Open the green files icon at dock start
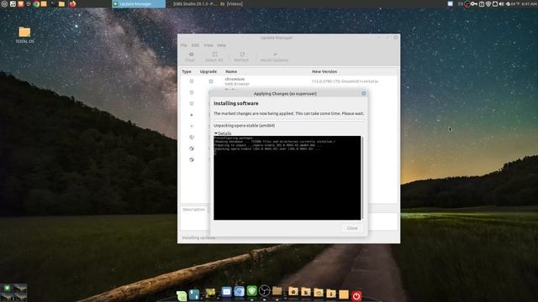Viewport: 538px width, 302px height. (182, 296)
